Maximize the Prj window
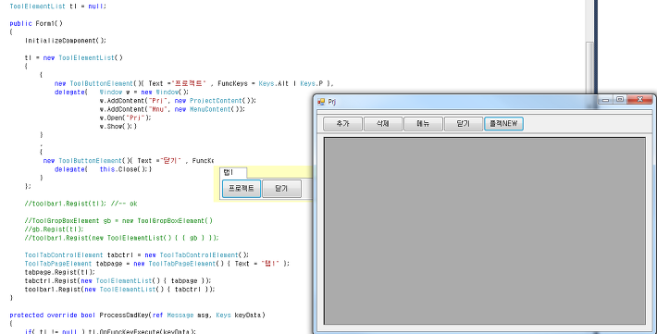The height and width of the screenshot is (334, 657). pos(620,100)
